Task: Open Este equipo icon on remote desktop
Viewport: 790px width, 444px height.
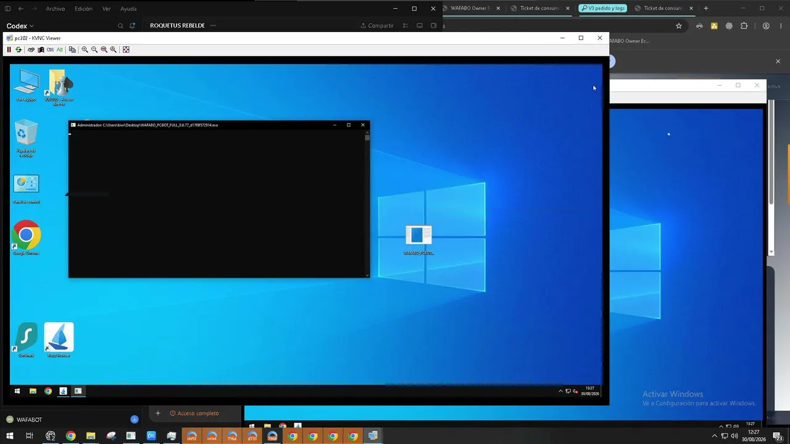Action: click(26, 86)
